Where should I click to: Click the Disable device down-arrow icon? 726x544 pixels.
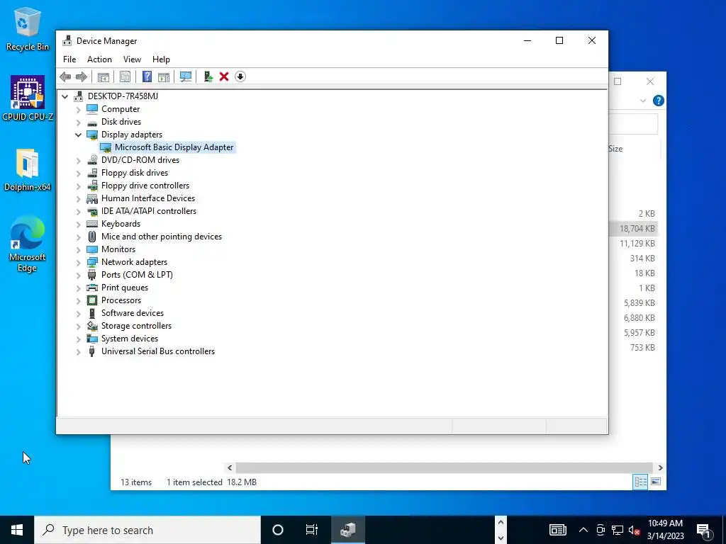coord(240,76)
